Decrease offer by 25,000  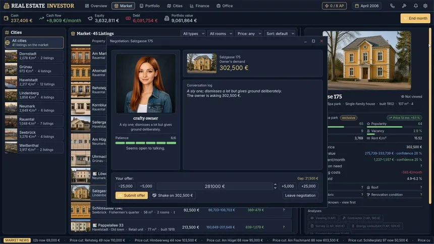click(x=125, y=186)
